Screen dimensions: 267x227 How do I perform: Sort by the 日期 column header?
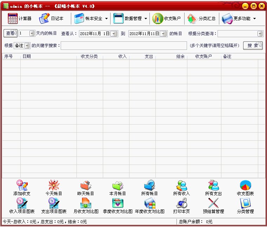pyautogui.click(x=27, y=56)
